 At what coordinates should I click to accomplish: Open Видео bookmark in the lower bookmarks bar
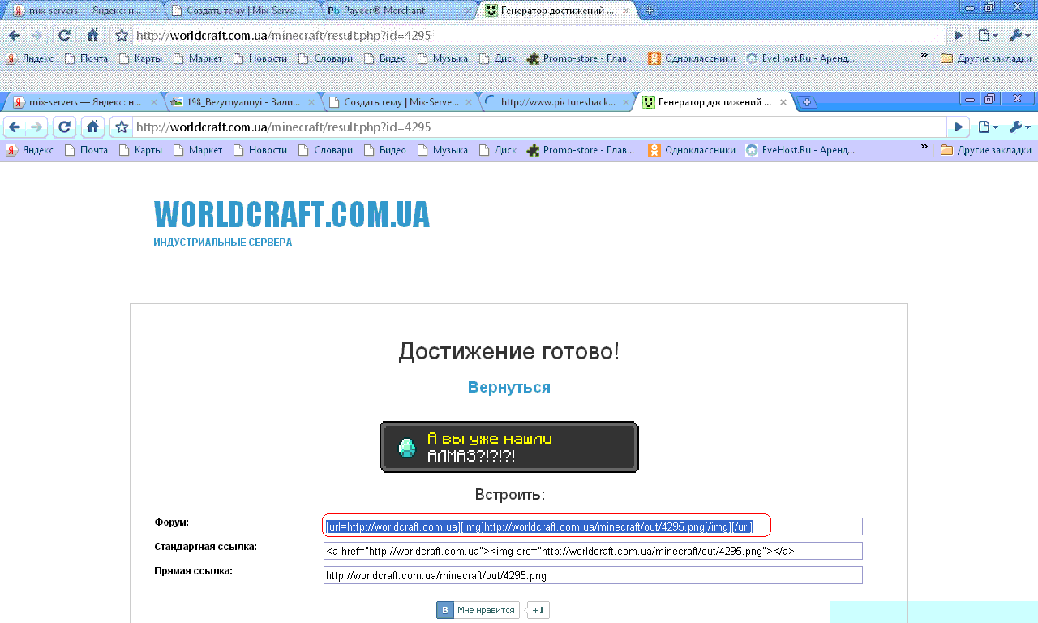coord(384,150)
